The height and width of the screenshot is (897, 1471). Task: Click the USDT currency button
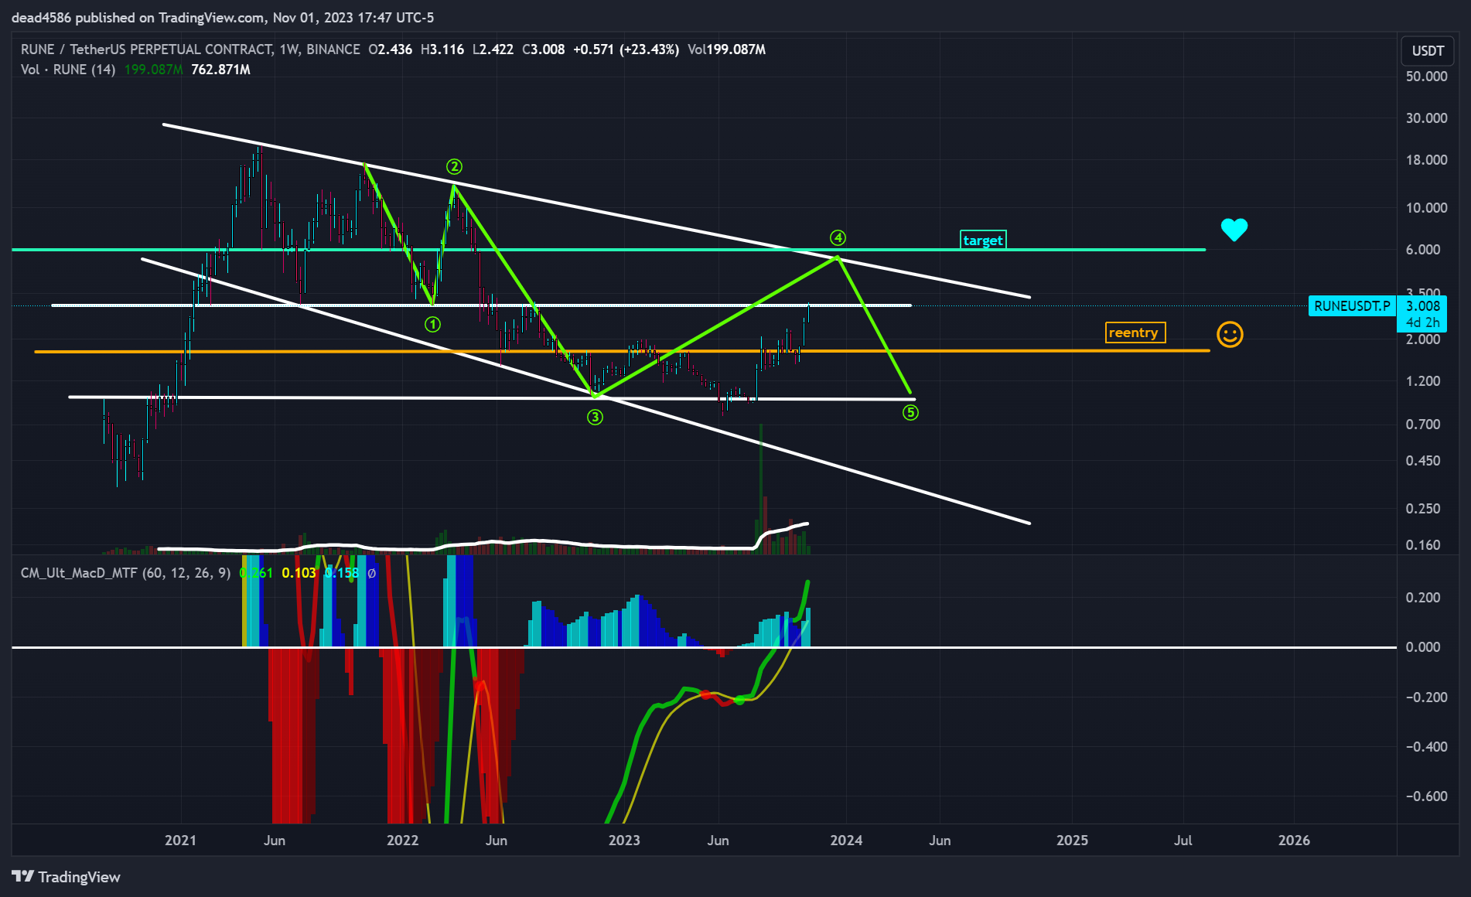1428,51
